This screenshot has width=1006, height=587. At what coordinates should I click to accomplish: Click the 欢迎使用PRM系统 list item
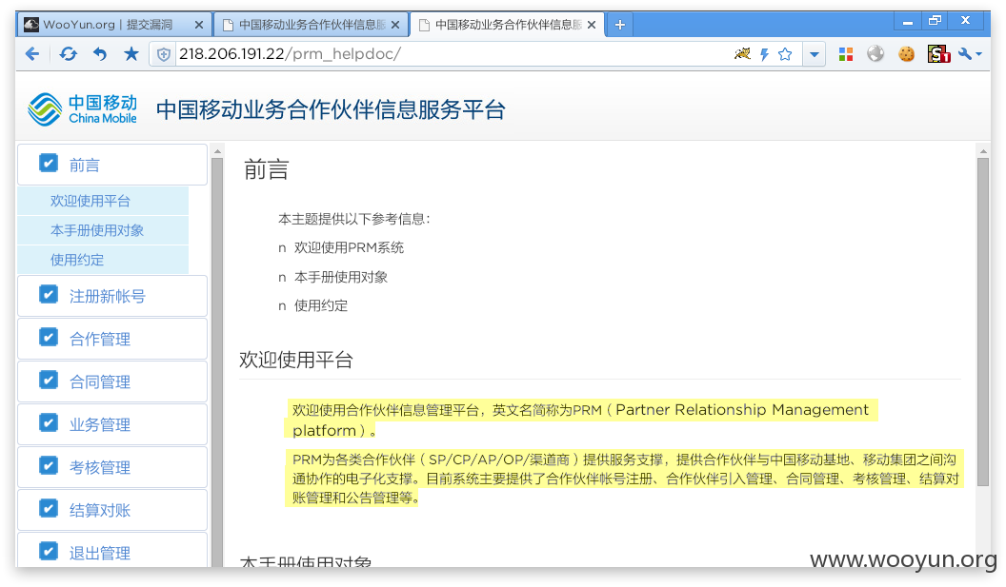(349, 247)
